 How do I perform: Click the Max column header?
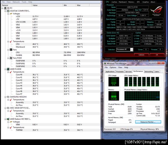click(x=83, y=5)
